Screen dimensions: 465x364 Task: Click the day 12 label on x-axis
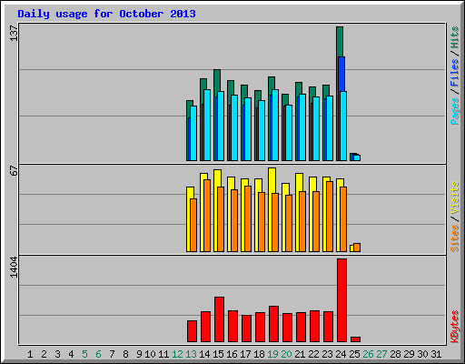point(177,354)
